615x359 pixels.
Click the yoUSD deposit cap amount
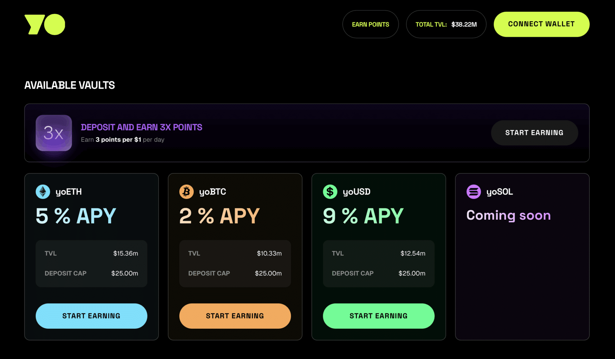click(412, 273)
